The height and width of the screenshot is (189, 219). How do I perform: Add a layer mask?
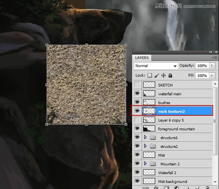(x=166, y=188)
